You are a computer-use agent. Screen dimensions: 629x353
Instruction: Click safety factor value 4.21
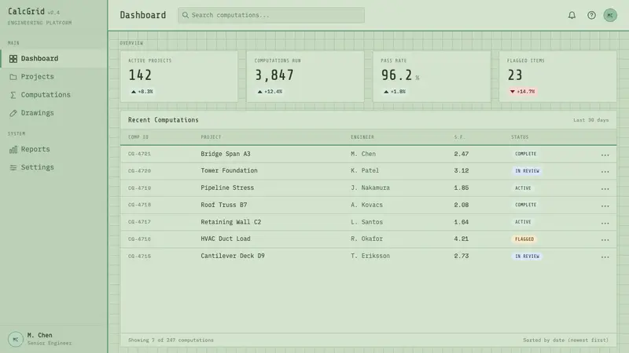point(462,238)
